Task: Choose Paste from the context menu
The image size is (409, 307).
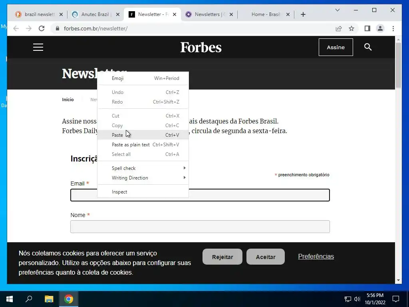Action: [143, 135]
